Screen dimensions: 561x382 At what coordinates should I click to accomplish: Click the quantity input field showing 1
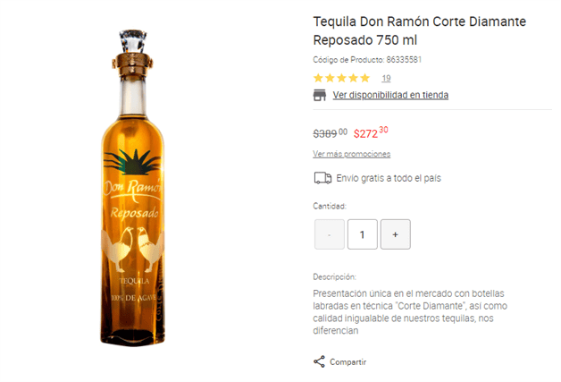[363, 234]
